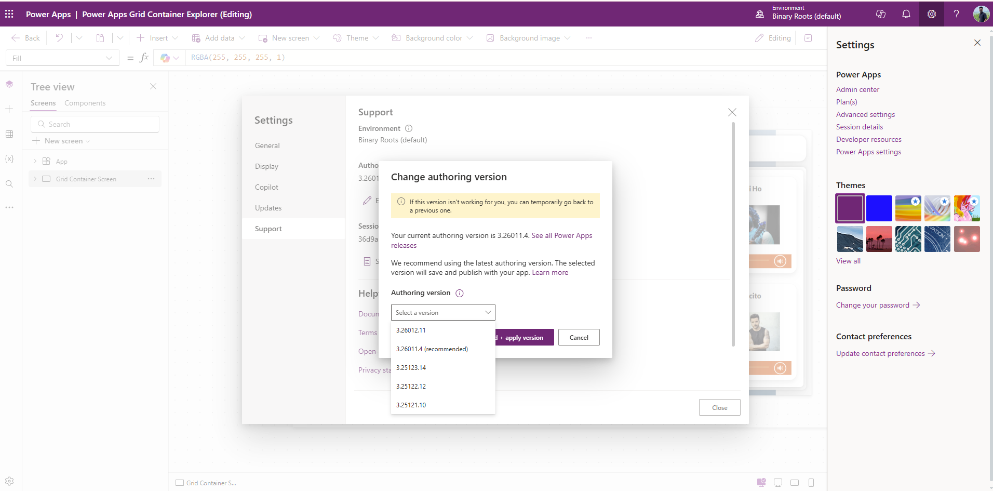Click the settings gear in the header
Image resolution: width=993 pixels, height=491 pixels.
coord(932,14)
